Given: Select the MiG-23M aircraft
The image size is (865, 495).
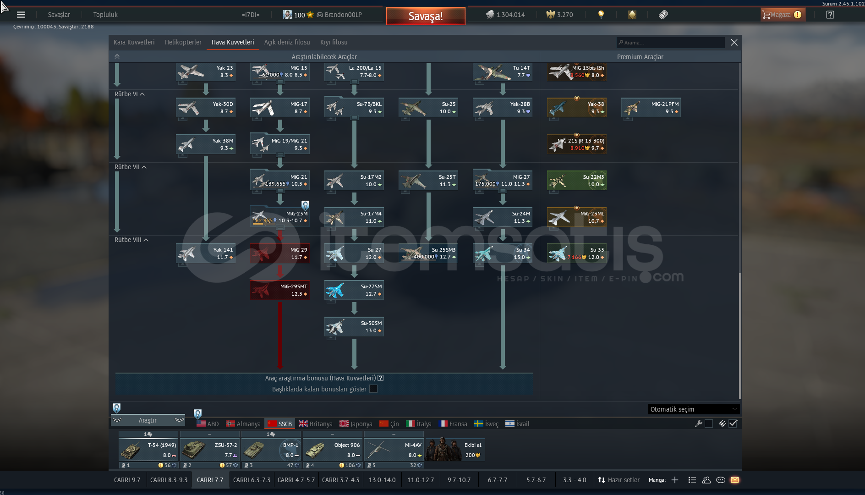Looking at the screenshot, I should coord(280,217).
